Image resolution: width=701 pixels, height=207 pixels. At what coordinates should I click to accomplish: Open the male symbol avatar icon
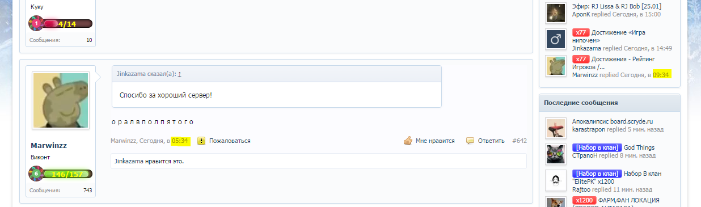tap(556, 39)
